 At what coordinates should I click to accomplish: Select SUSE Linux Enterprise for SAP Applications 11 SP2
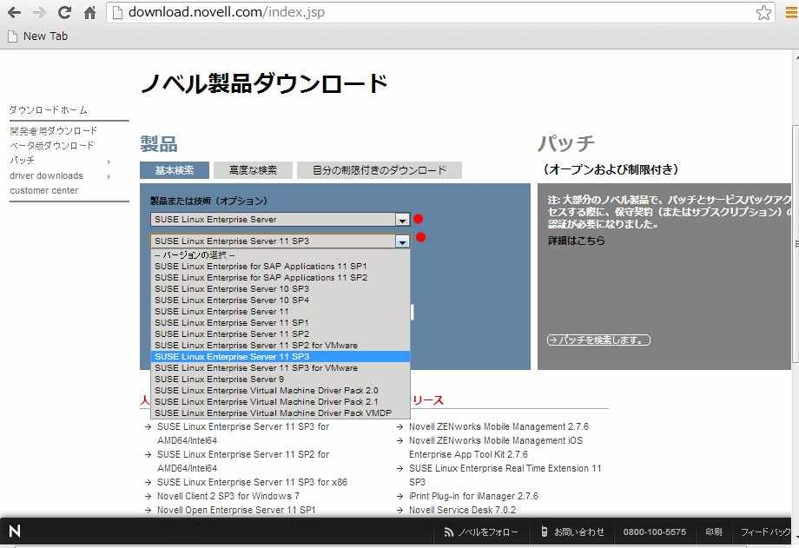click(x=281, y=278)
